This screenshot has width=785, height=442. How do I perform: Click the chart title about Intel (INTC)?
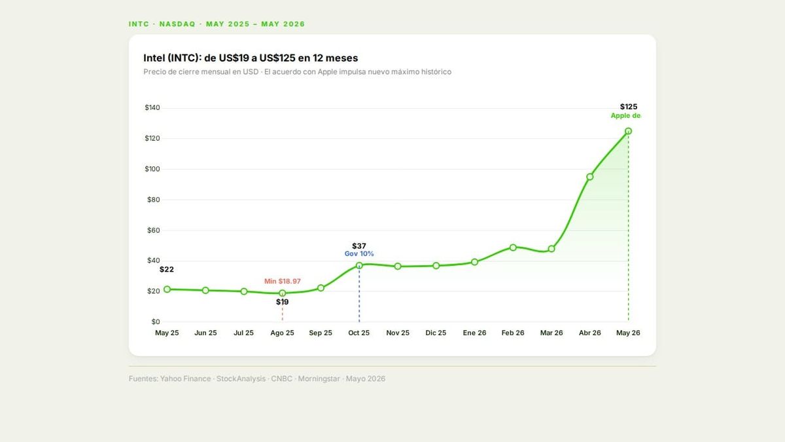tap(251, 58)
